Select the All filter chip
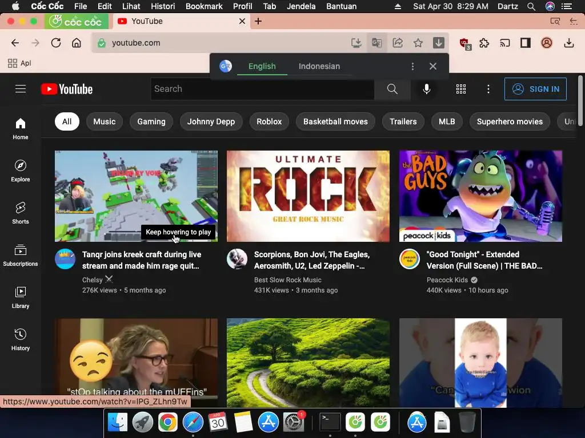This screenshot has height=438, width=585. 67,121
